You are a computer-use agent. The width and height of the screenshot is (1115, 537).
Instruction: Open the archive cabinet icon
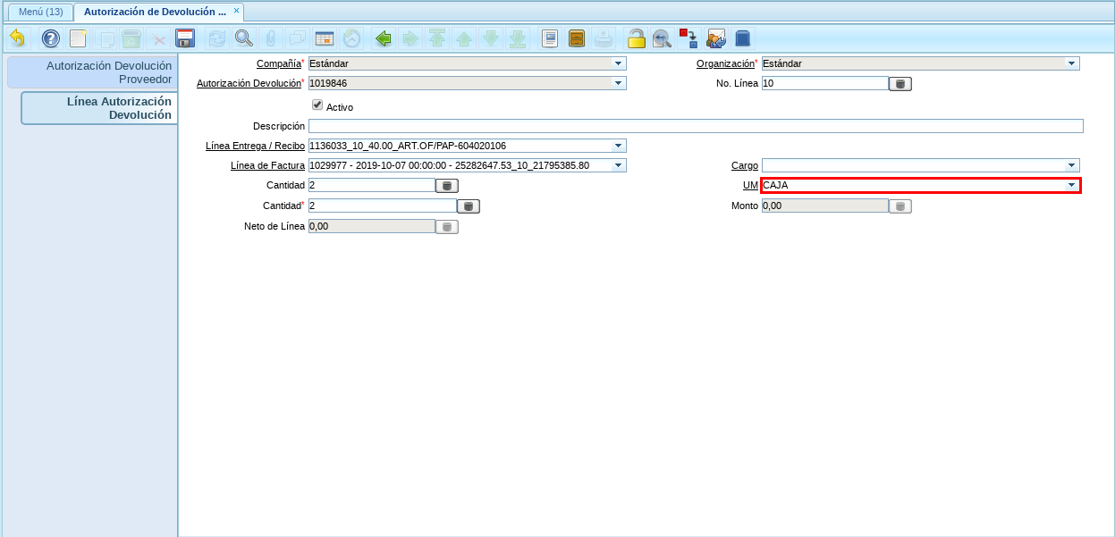point(577,38)
